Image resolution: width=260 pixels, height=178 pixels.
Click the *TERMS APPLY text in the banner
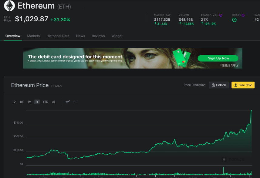tap(229, 66)
